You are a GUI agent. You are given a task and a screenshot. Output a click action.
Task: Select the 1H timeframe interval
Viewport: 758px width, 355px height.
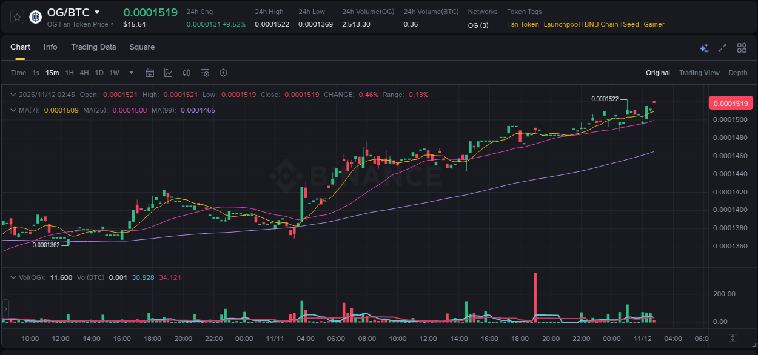pos(70,73)
